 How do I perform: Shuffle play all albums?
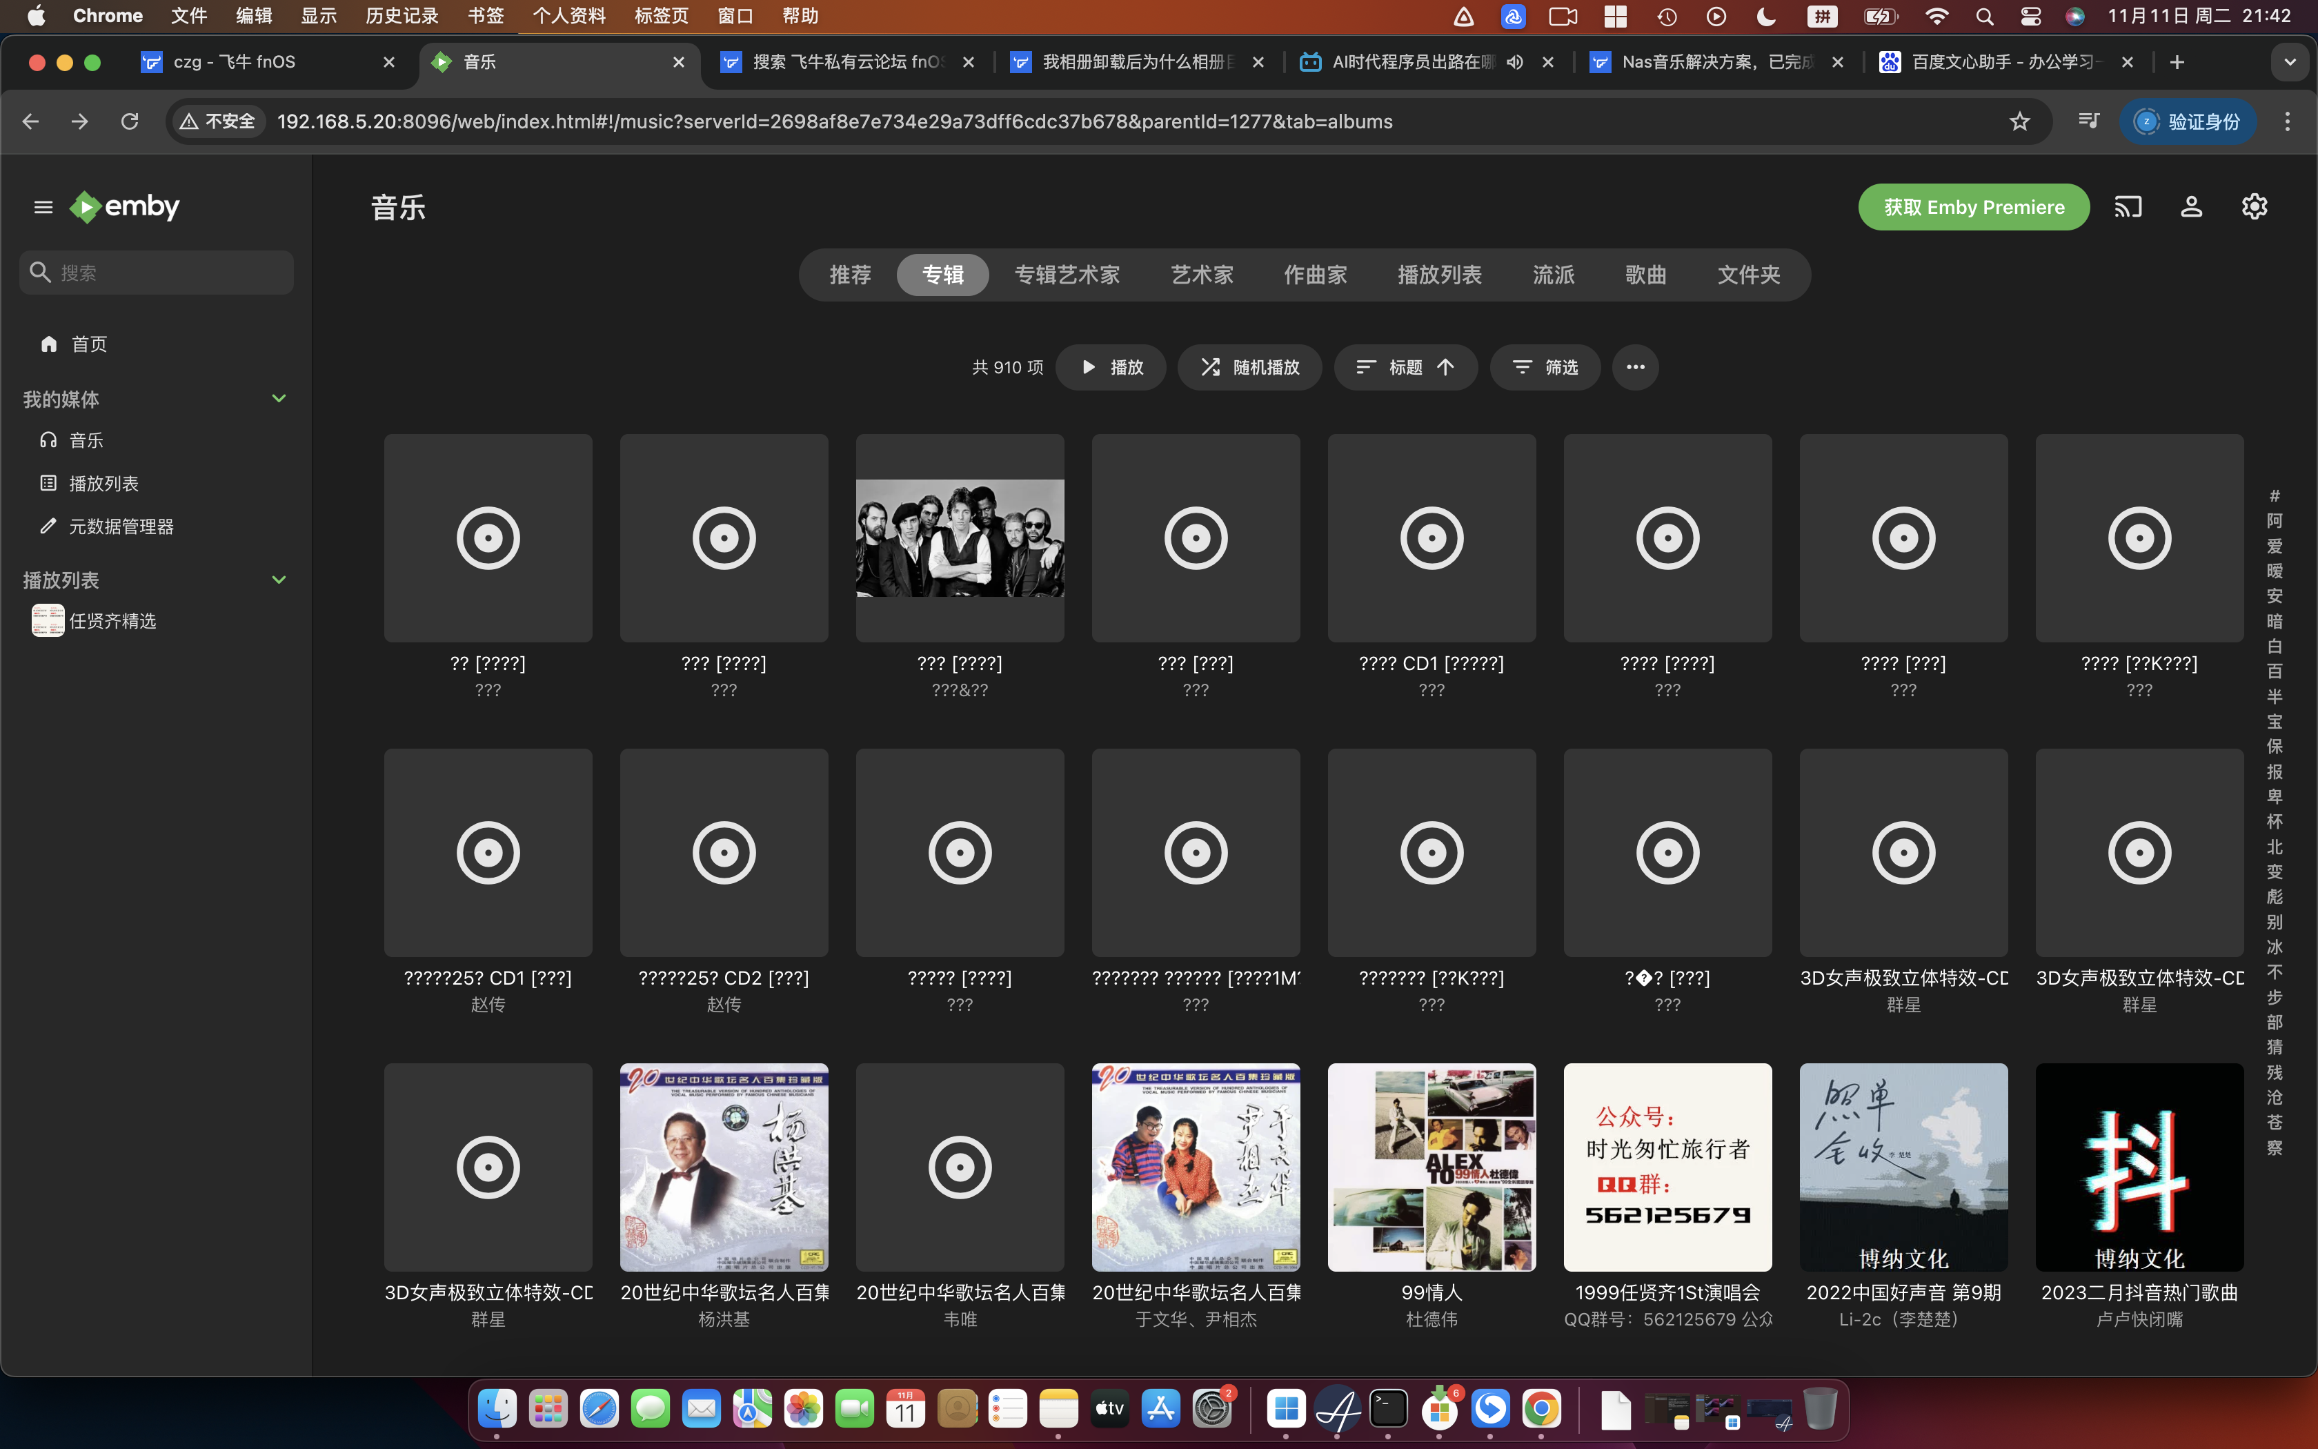pyautogui.click(x=1249, y=367)
